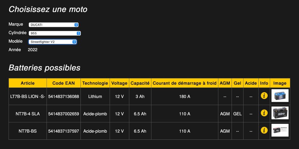The height and width of the screenshot is (149, 299).
Task: Select the LT7B-BS LION -S- article cell
Action: [x=28, y=97]
